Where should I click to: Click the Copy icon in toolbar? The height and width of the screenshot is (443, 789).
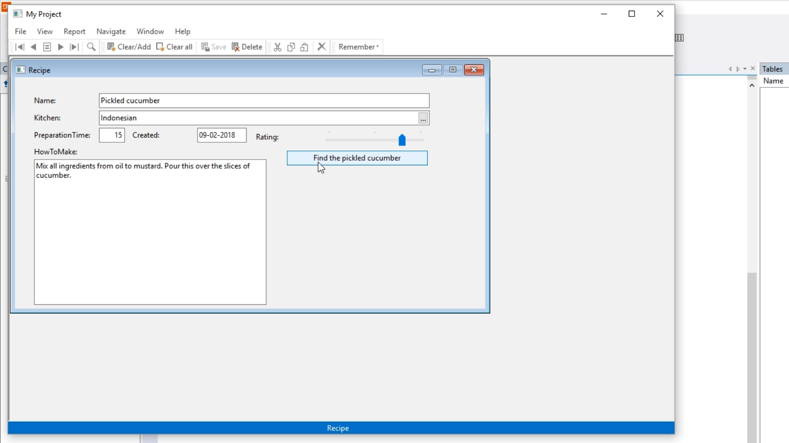tap(291, 47)
